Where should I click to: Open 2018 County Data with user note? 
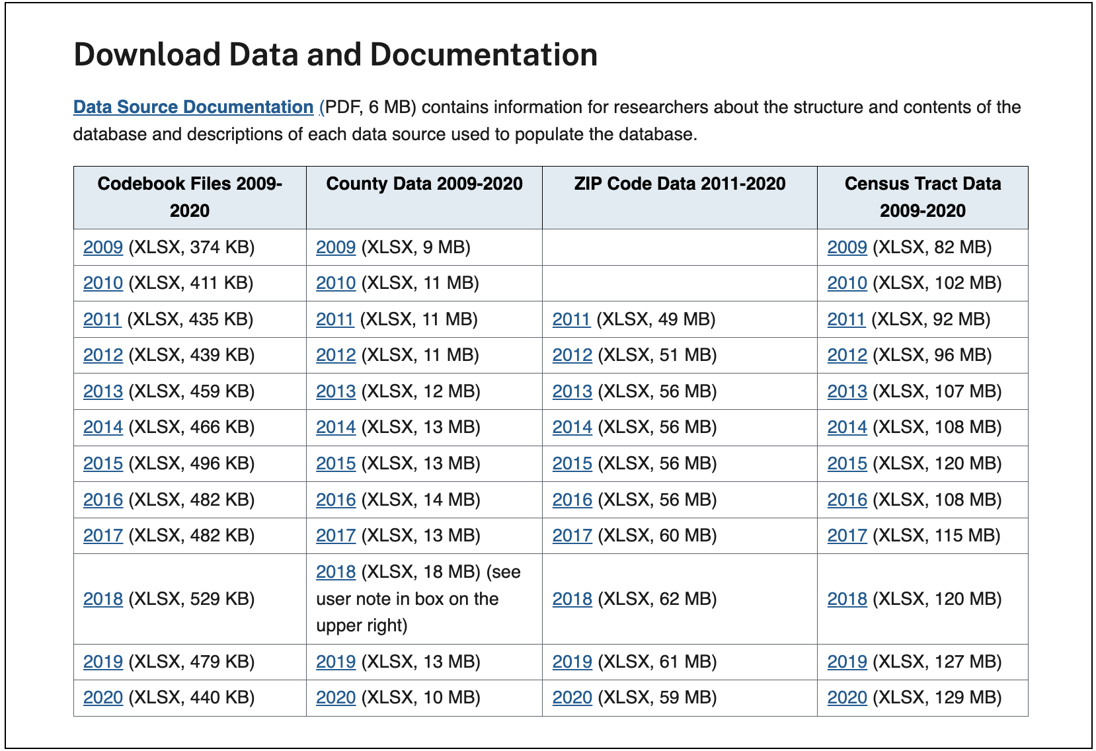point(336,572)
